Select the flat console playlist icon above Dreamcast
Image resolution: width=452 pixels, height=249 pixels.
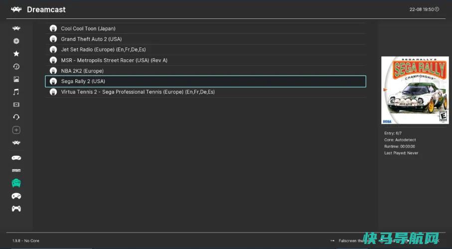click(x=16, y=170)
